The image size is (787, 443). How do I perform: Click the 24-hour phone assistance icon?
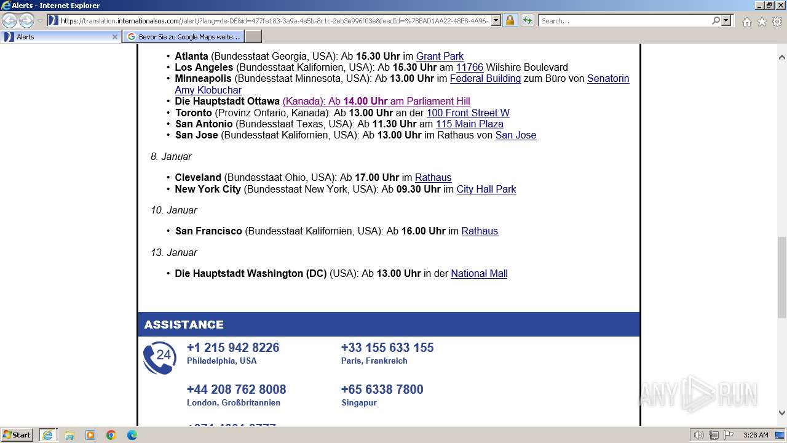[159, 357]
